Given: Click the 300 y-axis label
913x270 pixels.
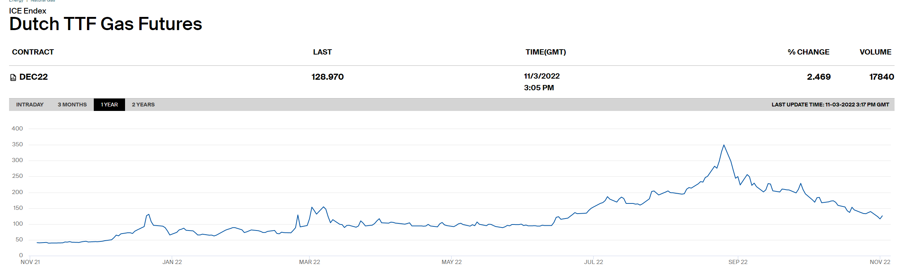Looking at the screenshot, I should [x=17, y=160].
